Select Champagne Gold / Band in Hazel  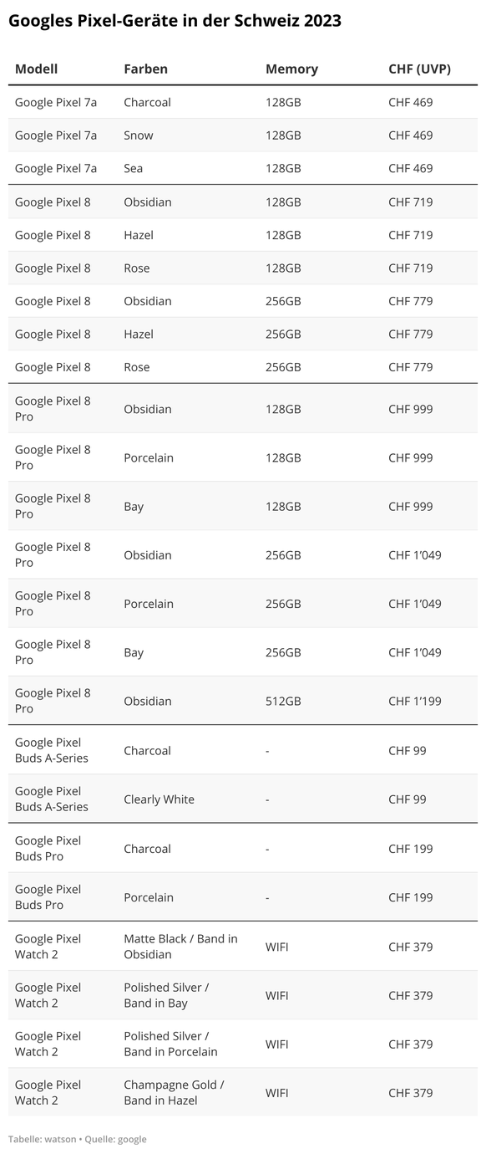point(174,1092)
